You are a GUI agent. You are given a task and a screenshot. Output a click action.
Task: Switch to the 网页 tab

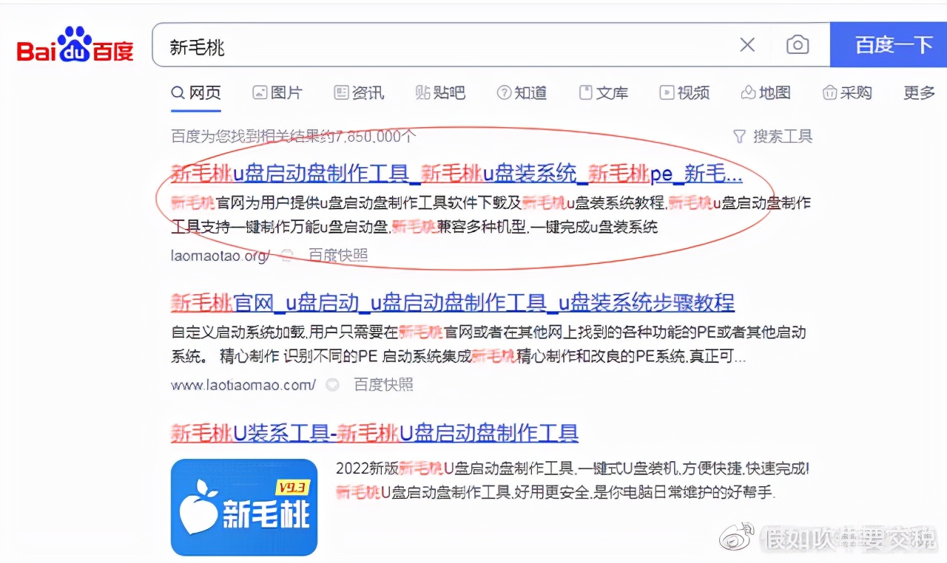tap(196, 92)
